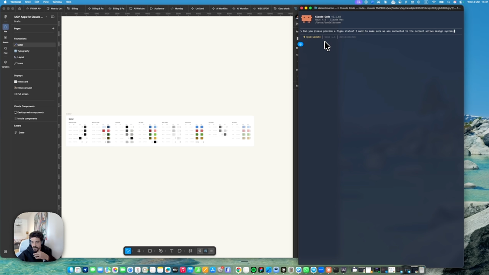Select the Rectangle shape tool
Viewport: 489px width, 275px height.
click(150, 251)
